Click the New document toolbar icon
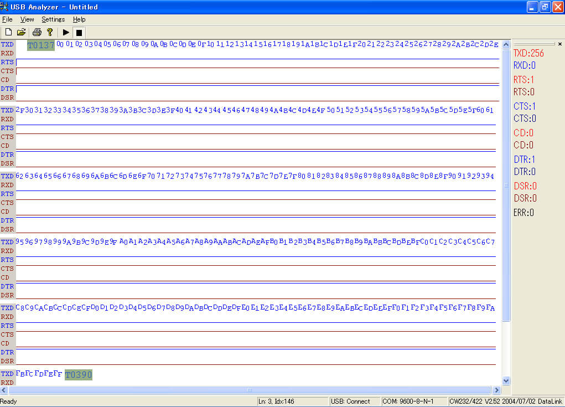 [x=8, y=32]
